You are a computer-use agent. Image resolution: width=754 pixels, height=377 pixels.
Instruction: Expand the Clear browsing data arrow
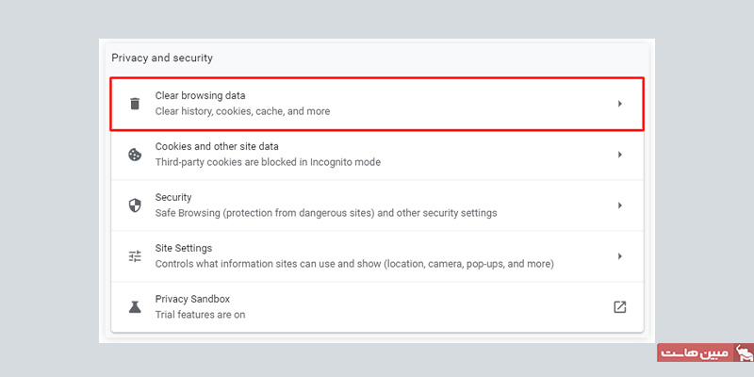click(x=619, y=104)
